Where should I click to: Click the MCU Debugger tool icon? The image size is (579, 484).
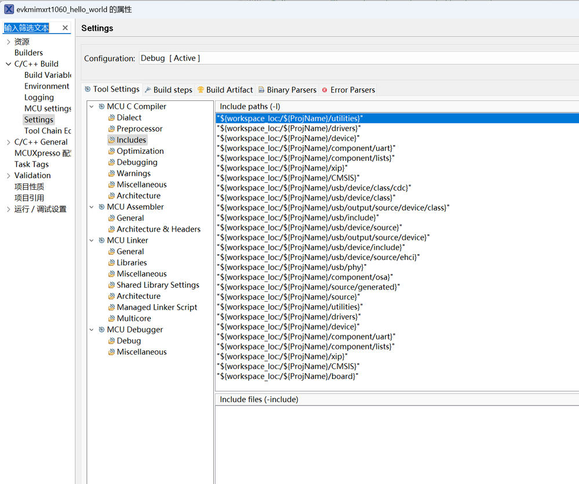pos(101,330)
